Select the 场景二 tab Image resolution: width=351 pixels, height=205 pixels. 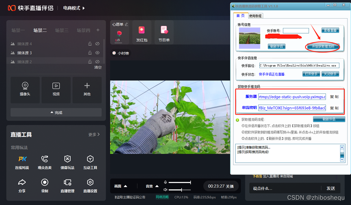(x=40, y=30)
